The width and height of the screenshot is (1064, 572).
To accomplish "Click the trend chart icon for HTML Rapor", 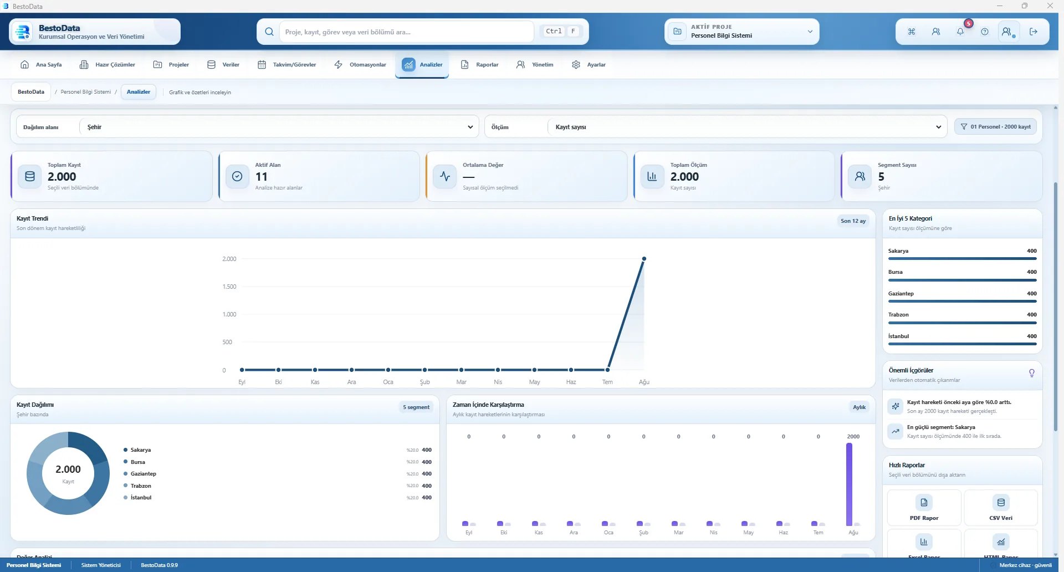I will click(1001, 542).
